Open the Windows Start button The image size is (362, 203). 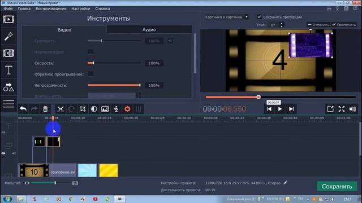(7, 199)
